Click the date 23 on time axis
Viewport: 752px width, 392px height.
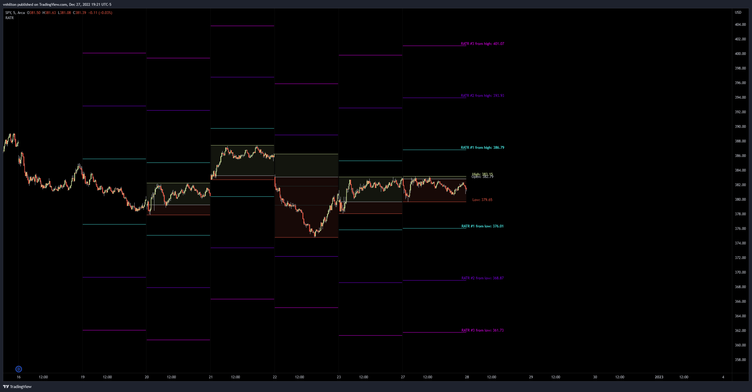pyautogui.click(x=339, y=377)
